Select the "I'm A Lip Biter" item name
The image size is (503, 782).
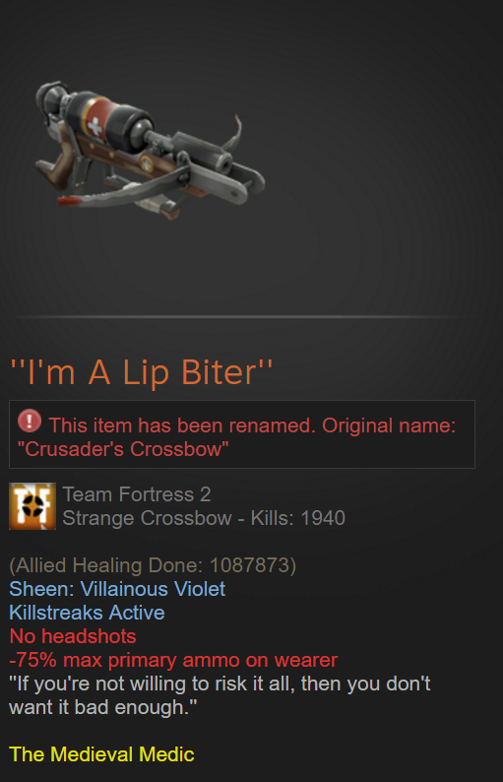(142, 372)
